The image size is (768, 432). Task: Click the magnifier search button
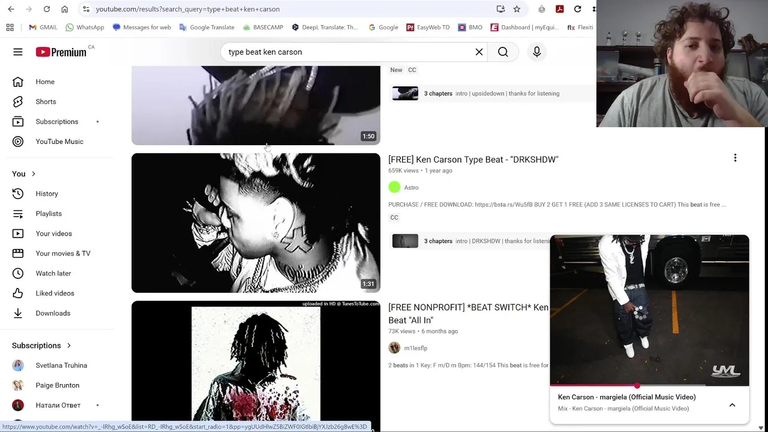point(503,52)
